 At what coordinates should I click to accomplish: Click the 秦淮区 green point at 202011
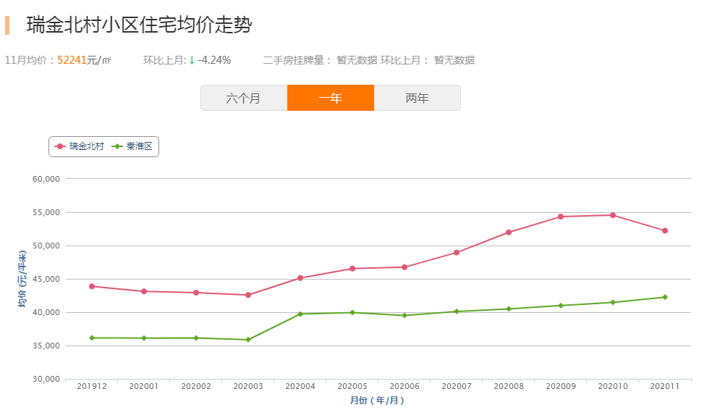664,297
